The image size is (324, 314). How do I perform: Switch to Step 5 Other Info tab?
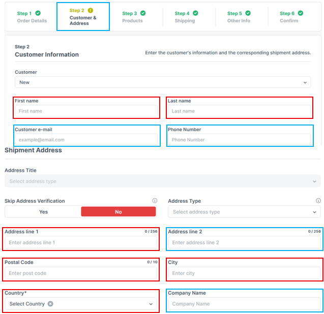click(238, 17)
